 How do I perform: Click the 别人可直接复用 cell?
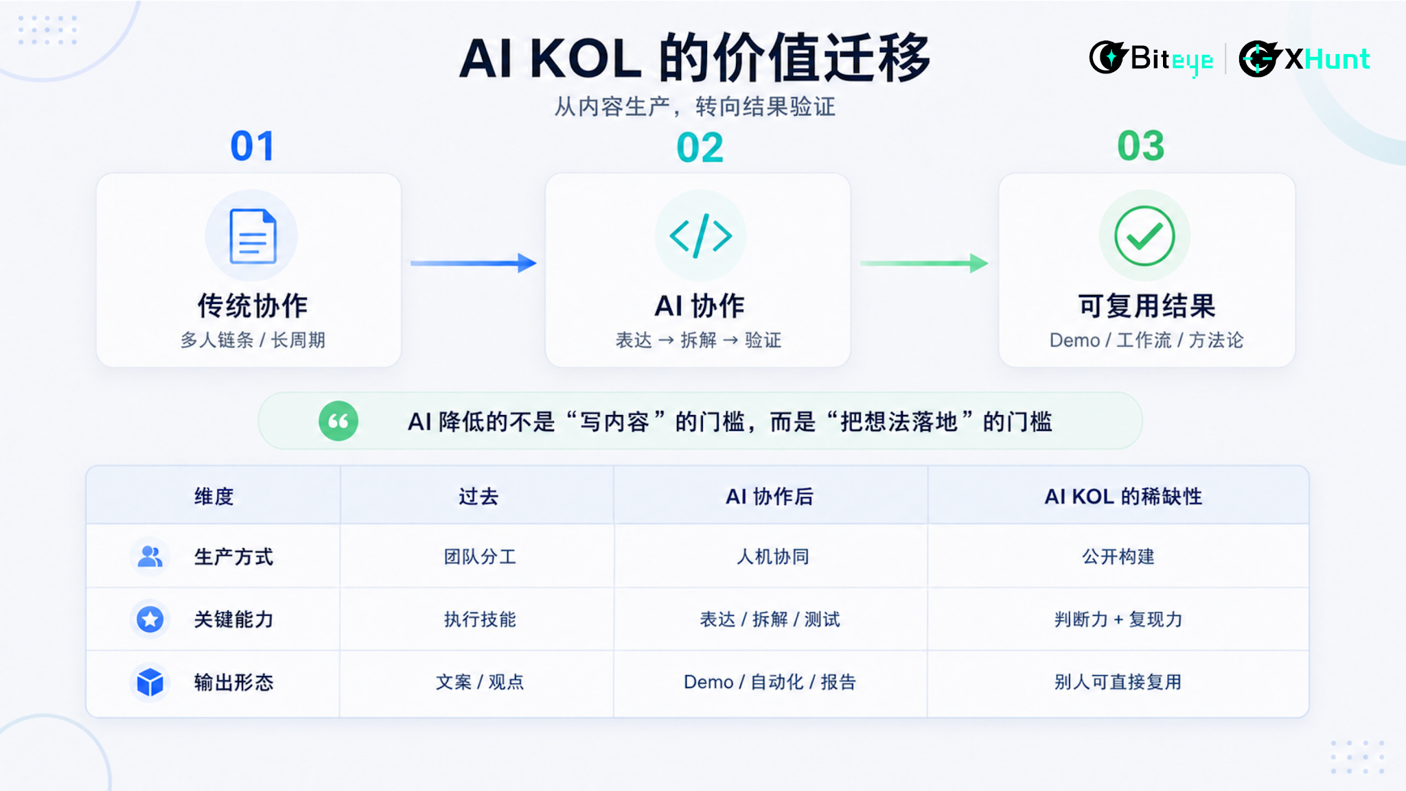coord(1118,682)
